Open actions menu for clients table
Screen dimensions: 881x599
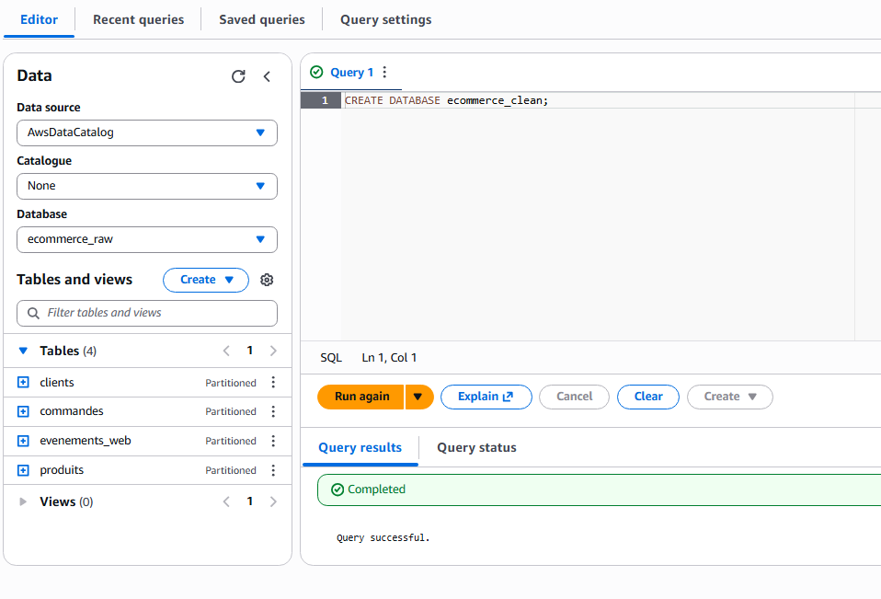point(273,383)
